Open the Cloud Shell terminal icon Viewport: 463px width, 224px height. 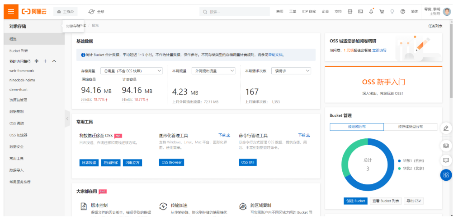pyautogui.click(x=360, y=11)
